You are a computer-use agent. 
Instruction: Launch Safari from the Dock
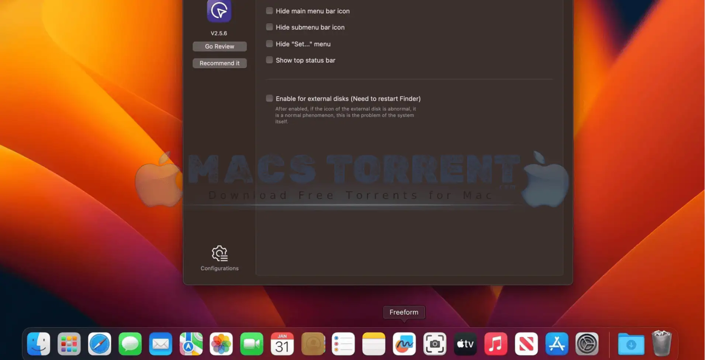tap(100, 344)
